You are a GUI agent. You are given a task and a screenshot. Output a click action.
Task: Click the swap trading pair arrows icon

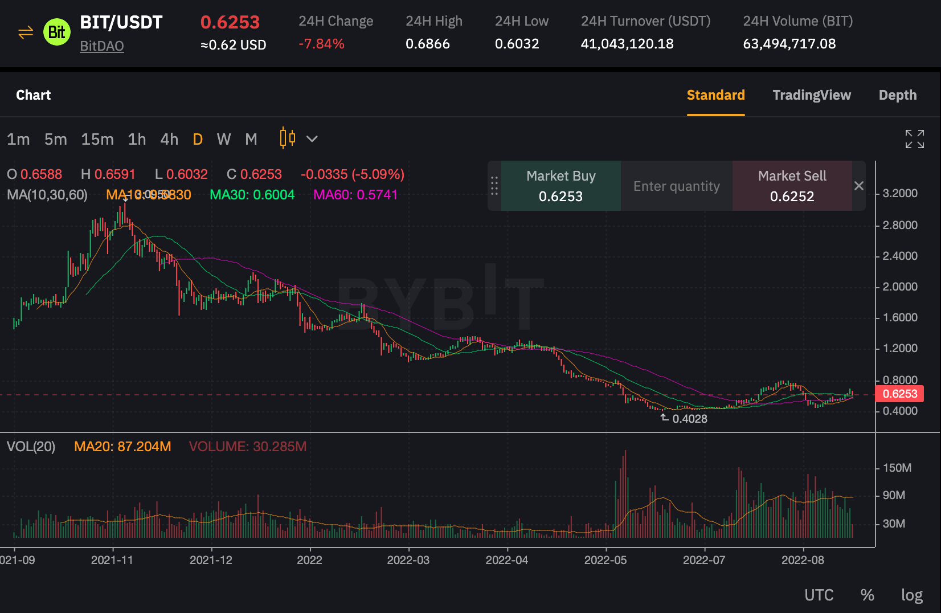click(26, 32)
